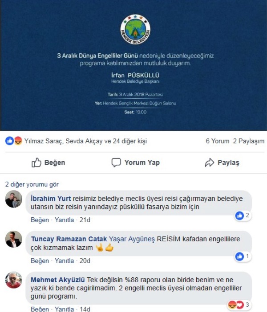
Task: Open İbrahim Yurt's profile picture
Action: click(14, 199)
